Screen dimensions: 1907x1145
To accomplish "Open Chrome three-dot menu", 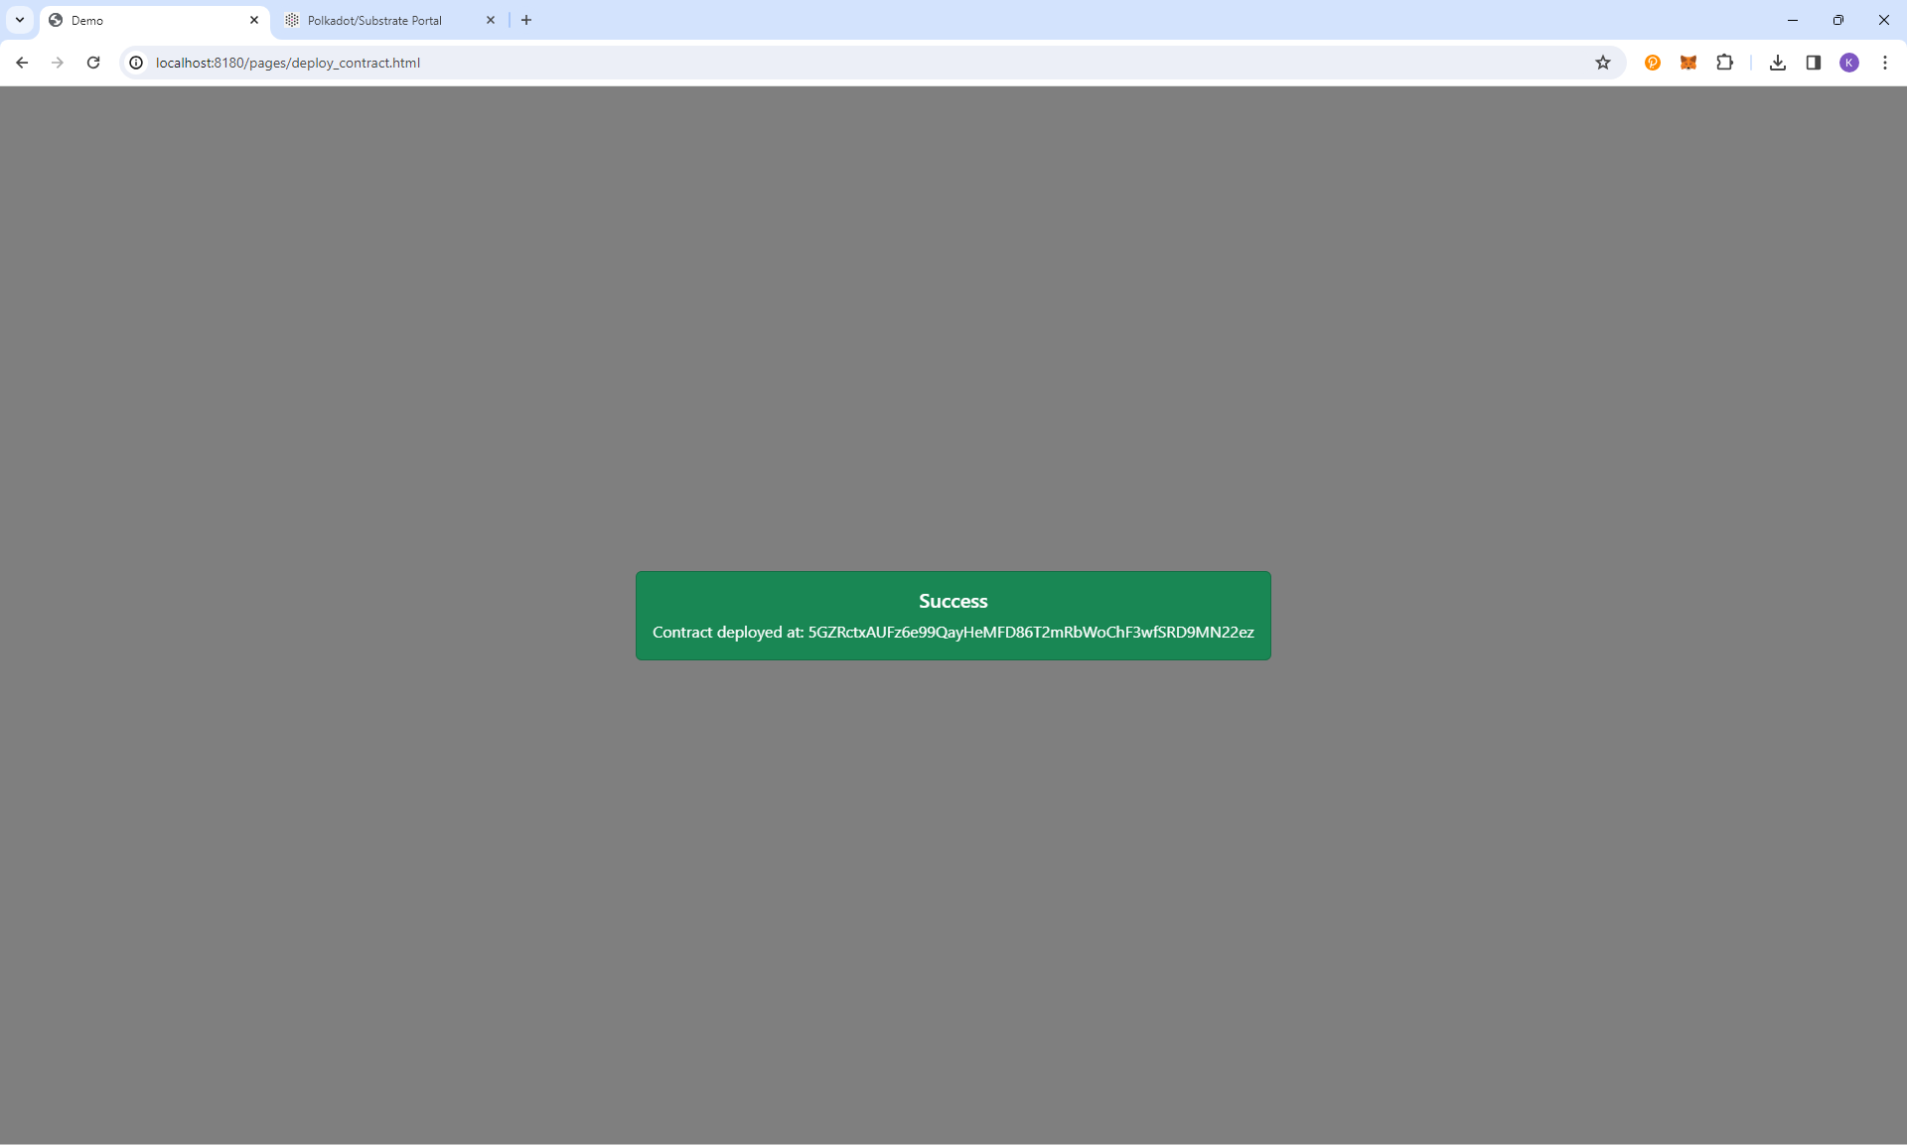I will (x=1885, y=63).
